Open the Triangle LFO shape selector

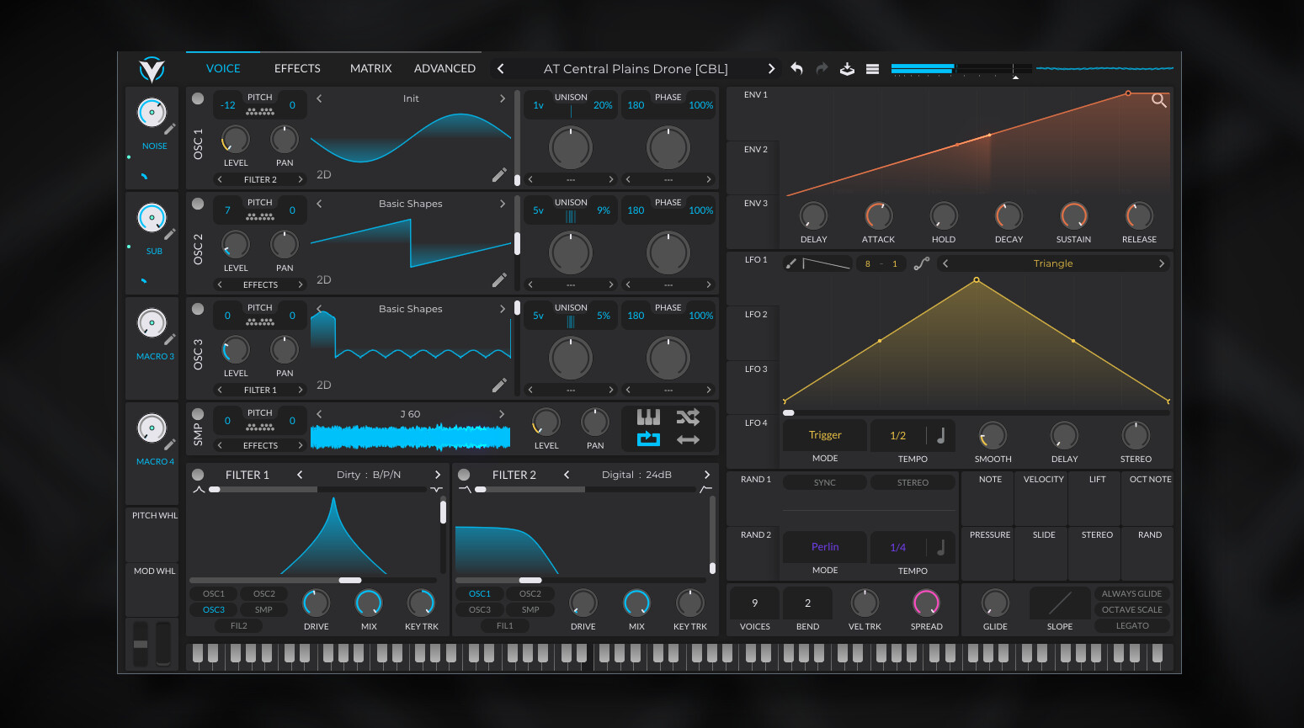(x=1052, y=263)
